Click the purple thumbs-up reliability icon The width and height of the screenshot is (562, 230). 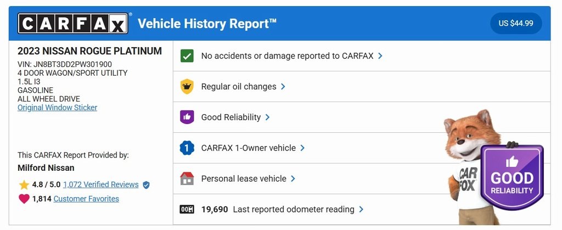187,117
